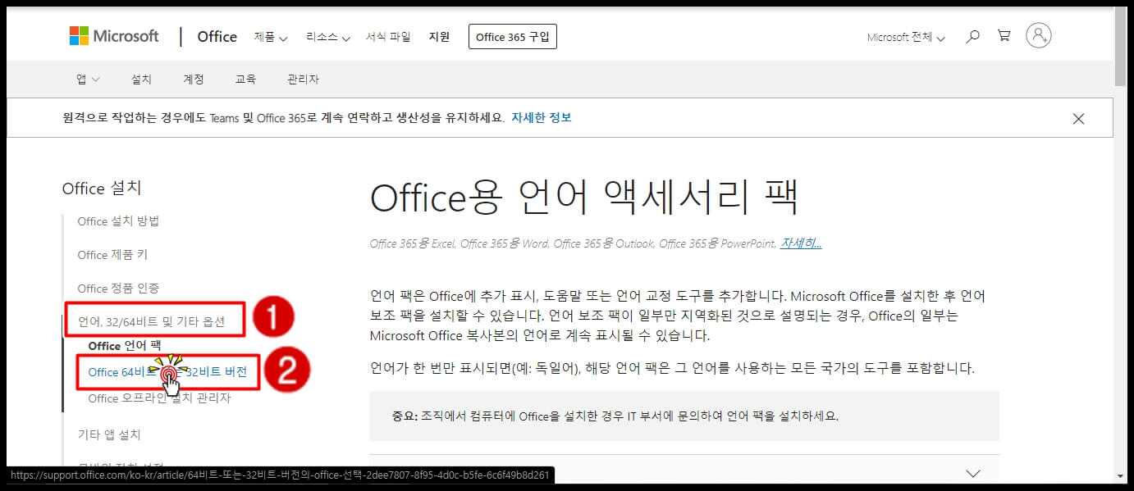Image resolution: width=1134 pixels, height=491 pixels.
Task: Select Office 정품 인증 in sidebar
Action: click(x=118, y=289)
